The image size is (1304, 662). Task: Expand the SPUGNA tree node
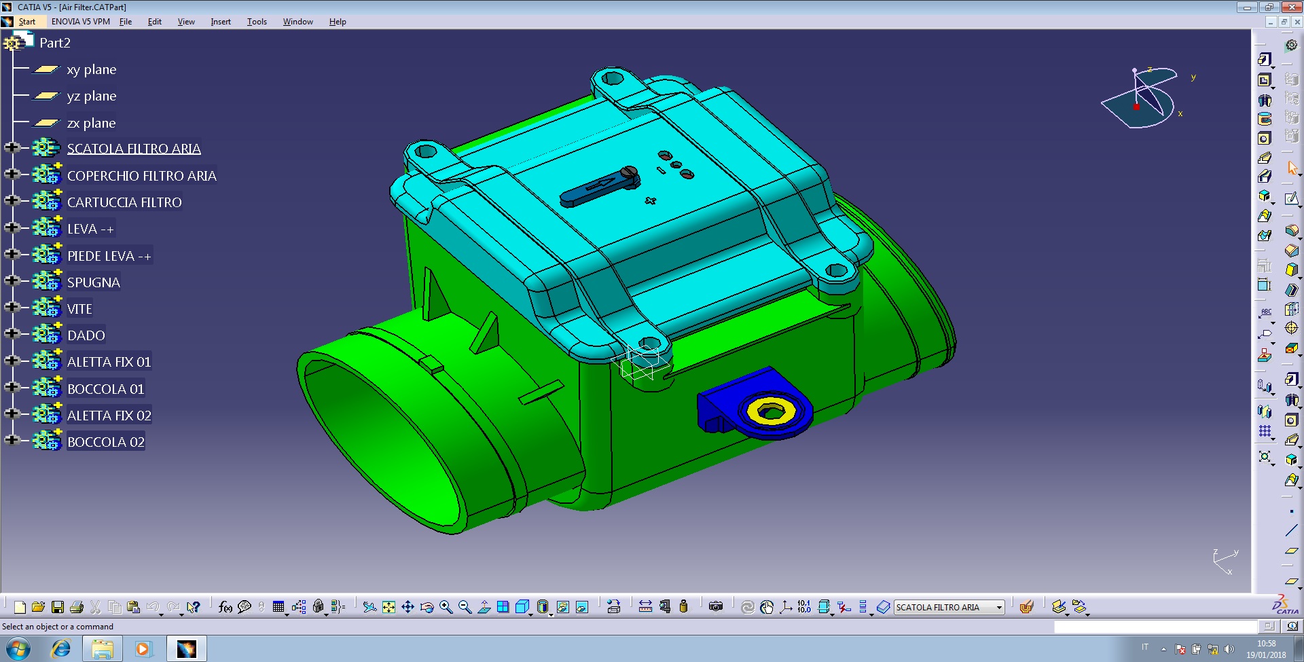pos(11,280)
